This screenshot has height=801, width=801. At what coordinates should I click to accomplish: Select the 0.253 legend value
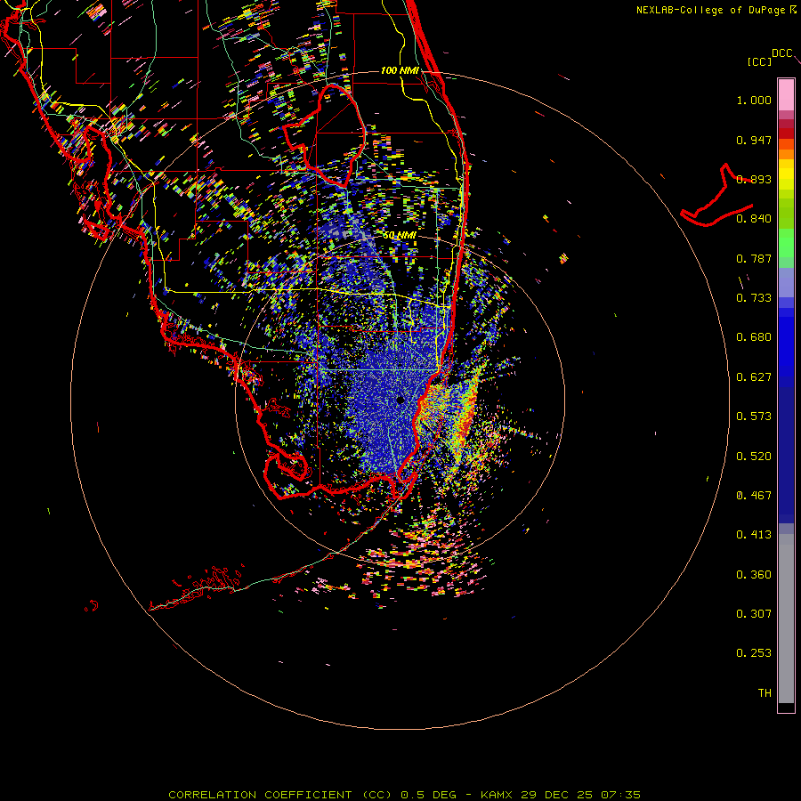point(754,653)
